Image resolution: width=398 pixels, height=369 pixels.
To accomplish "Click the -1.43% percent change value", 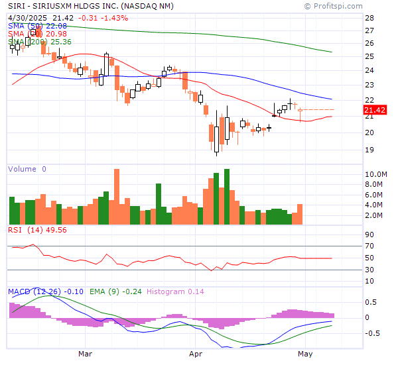I will click(115, 18).
